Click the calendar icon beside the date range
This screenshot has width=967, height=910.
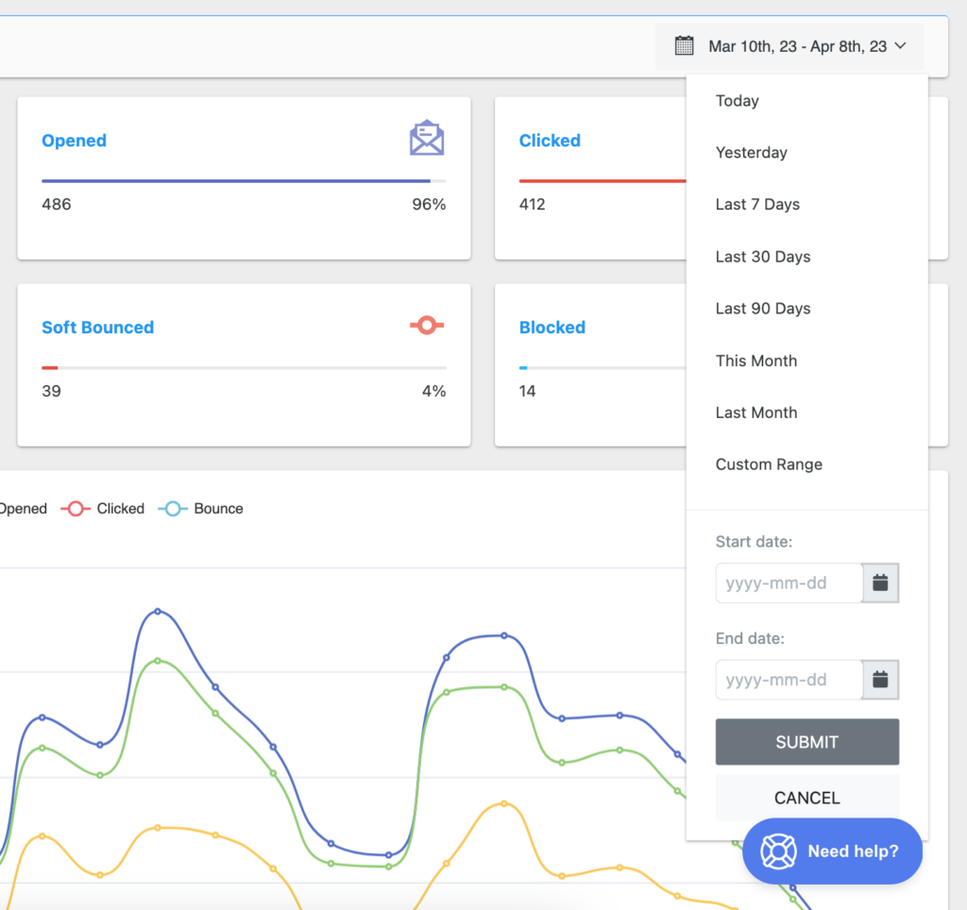click(x=684, y=46)
